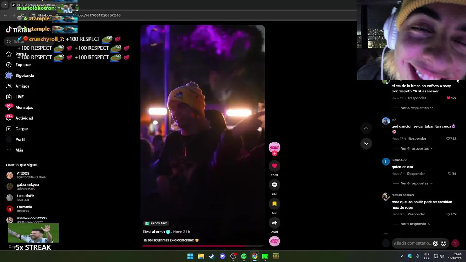Open Spotify from the taskbar
This screenshot has width=466, height=262.
tap(244, 256)
